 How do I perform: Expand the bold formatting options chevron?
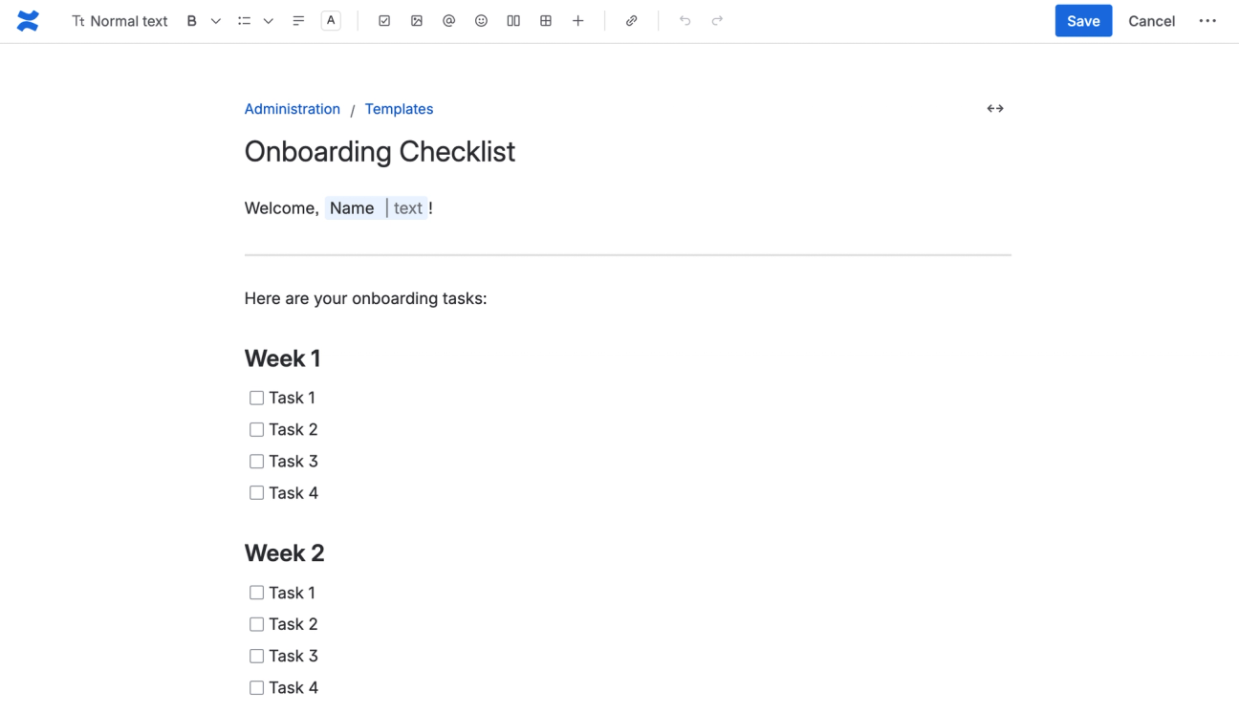tap(215, 20)
